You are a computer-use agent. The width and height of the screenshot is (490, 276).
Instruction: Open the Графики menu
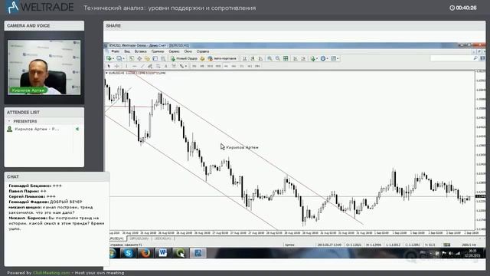click(x=158, y=51)
